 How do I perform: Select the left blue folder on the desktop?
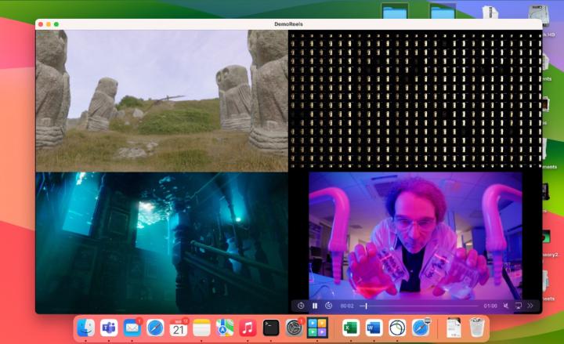[395, 11]
